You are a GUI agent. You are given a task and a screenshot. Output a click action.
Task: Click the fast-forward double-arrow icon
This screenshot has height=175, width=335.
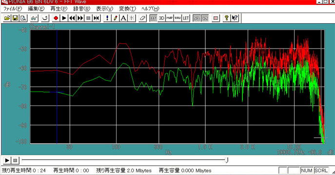[80, 18]
